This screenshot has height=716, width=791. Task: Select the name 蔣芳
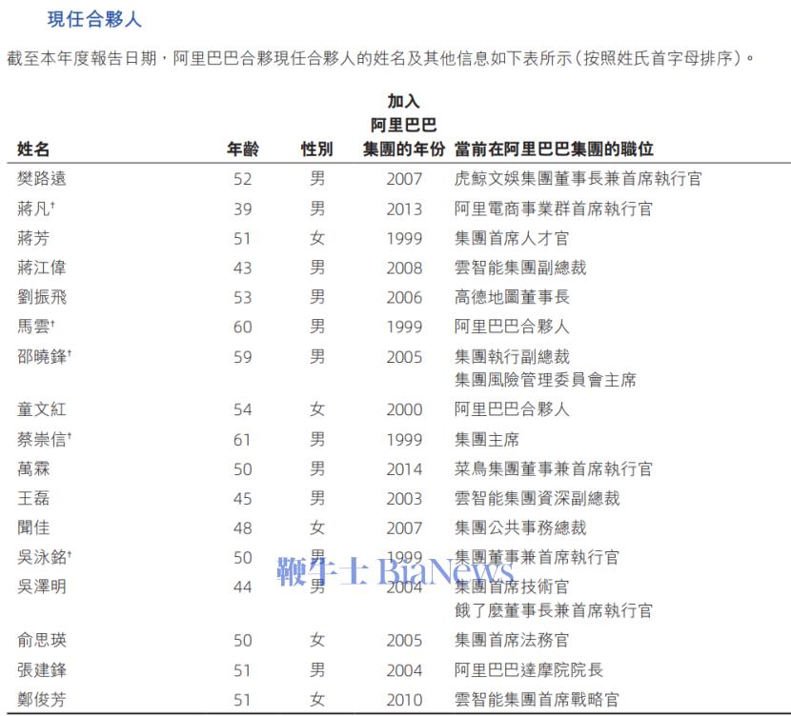click(33, 238)
